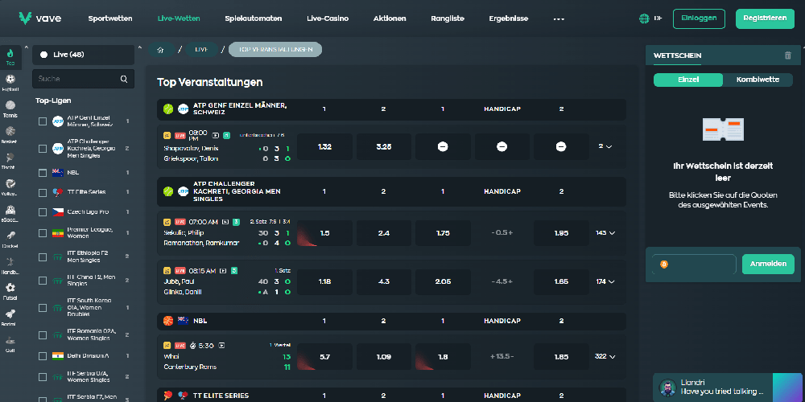Click the globe language icon
The image size is (805, 402).
coord(644,18)
